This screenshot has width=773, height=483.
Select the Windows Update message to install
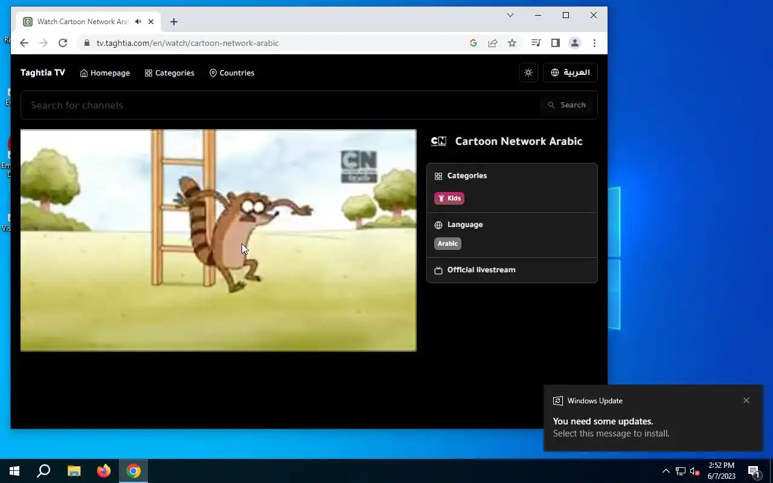pos(653,418)
